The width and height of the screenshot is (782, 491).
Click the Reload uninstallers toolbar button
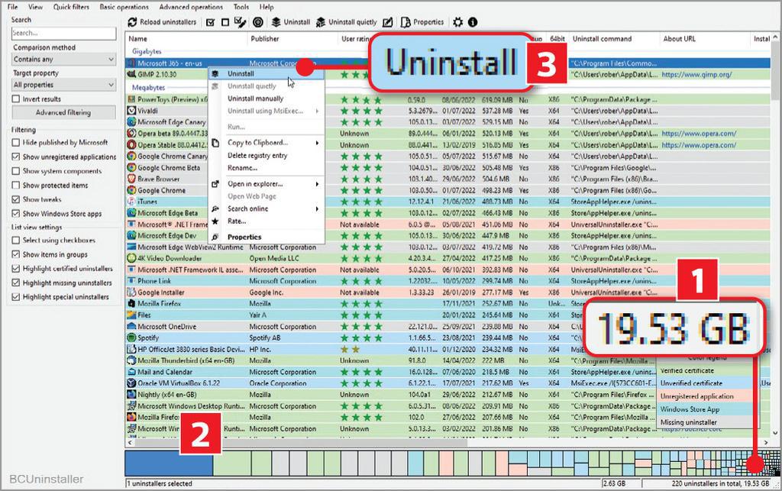pyautogui.click(x=162, y=22)
